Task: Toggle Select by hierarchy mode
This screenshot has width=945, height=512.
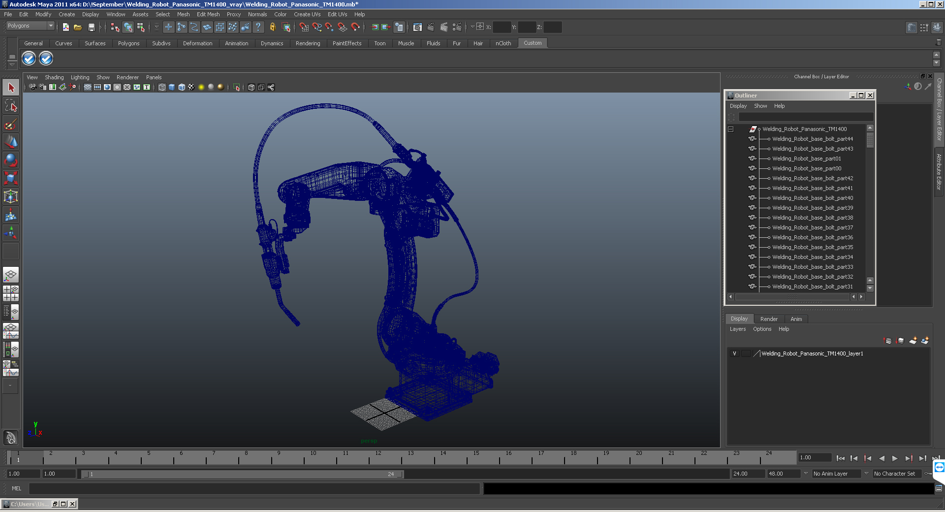Action: tap(115, 27)
